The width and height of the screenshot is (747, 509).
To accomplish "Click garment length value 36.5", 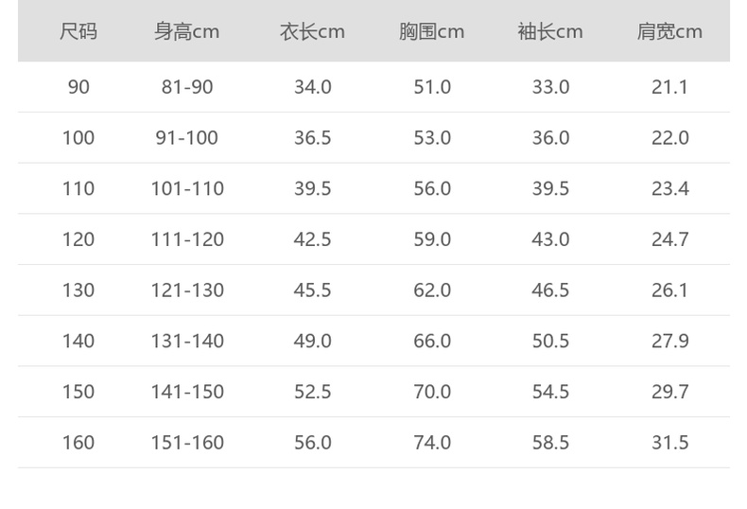I will point(312,138).
